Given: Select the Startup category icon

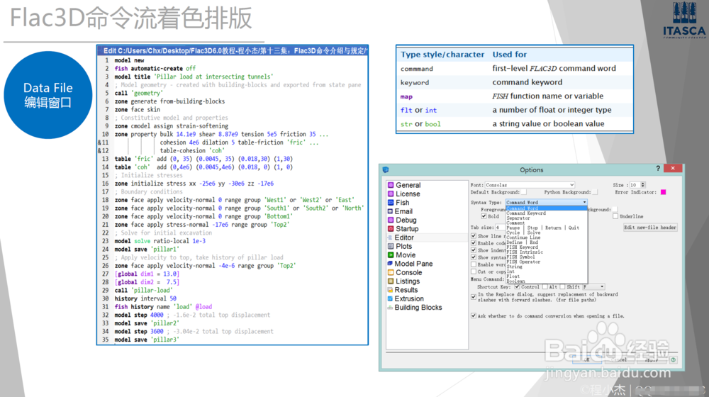Looking at the screenshot, I should tap(391, 229).
